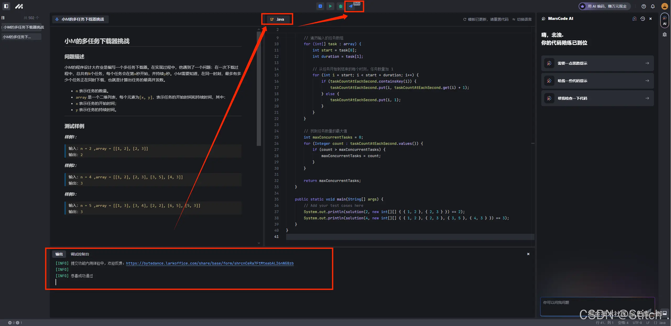This screenshot has height=326, width=671.
Task: Click the Beta submit paper-plane icon
Action: (x=351, y=6)
